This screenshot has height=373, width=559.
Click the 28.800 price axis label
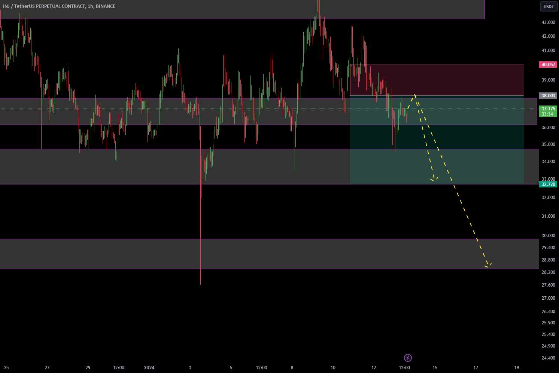pyautogui.click(x=548, y=260)
